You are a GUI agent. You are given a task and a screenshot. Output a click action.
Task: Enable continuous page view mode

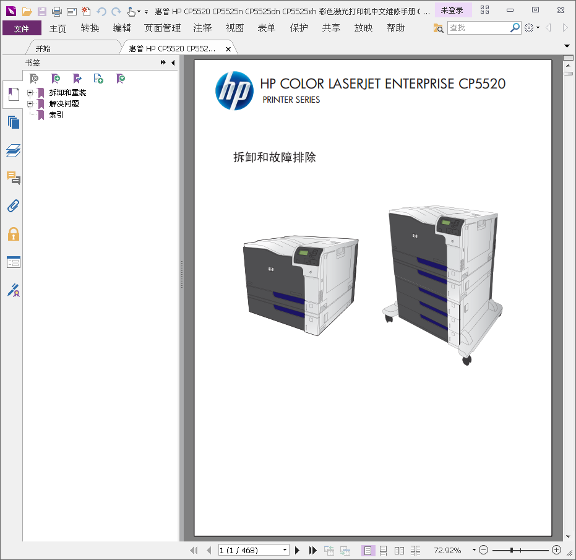(383, 551)
